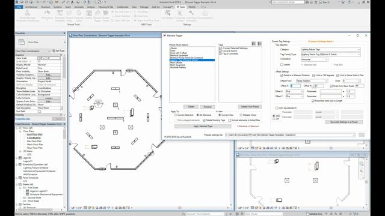This screenshot has height=216, width=385.
Task: Click the 3D Systems ribbon tool icon
Action: coord(47,13)
